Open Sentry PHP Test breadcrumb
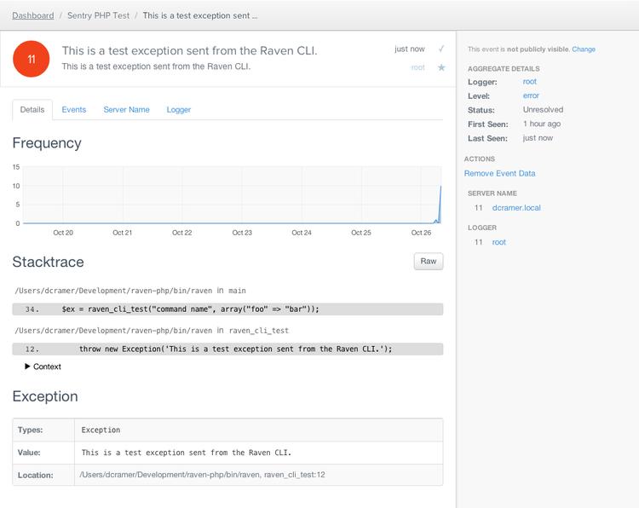 click(98, 15)
